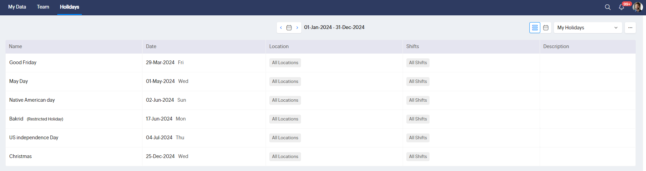
Task: Switch to calendar view
Action: [x=546, y=28]
